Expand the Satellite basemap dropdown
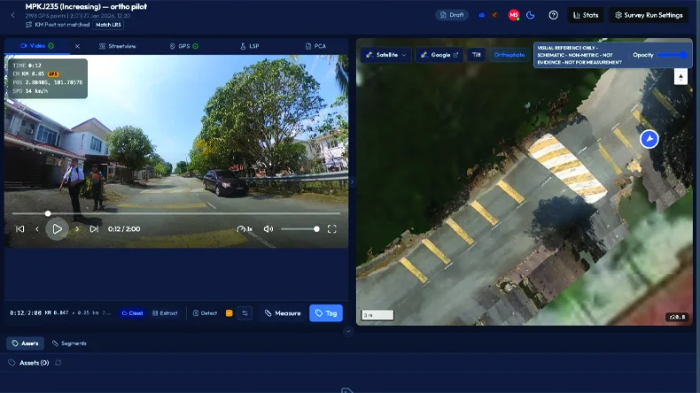The image size is (700, 393). (x=386, y=55)
